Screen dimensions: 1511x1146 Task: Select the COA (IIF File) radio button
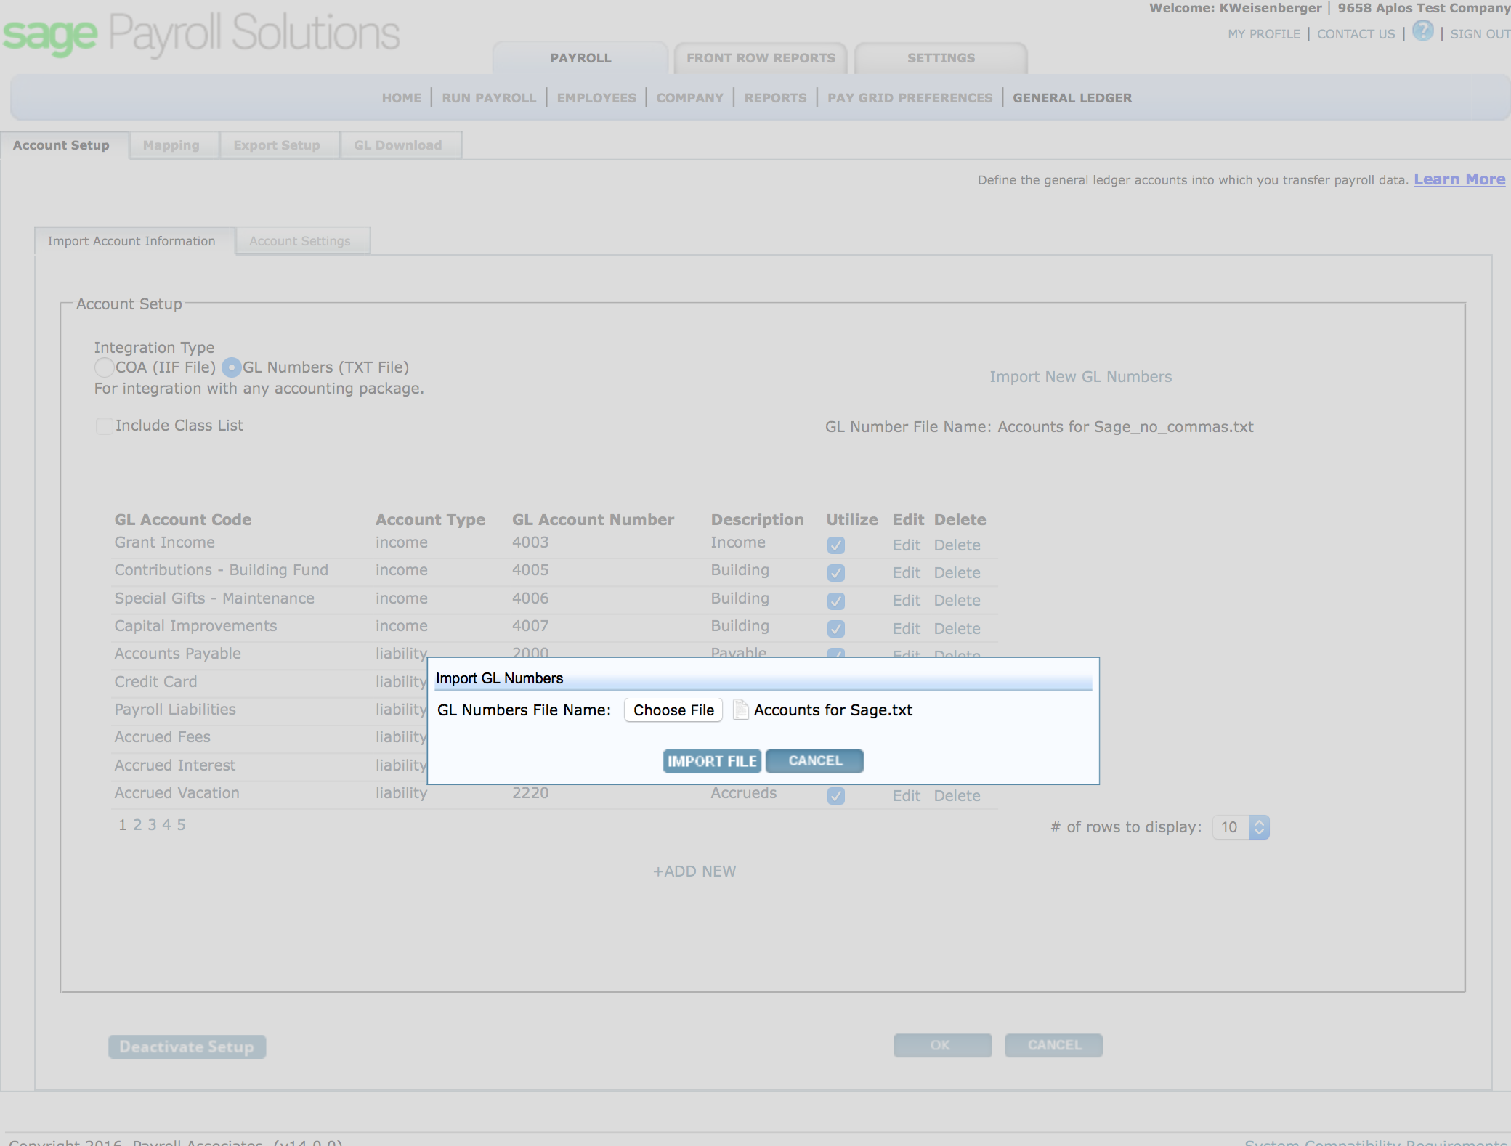click(x=104, y=367)
